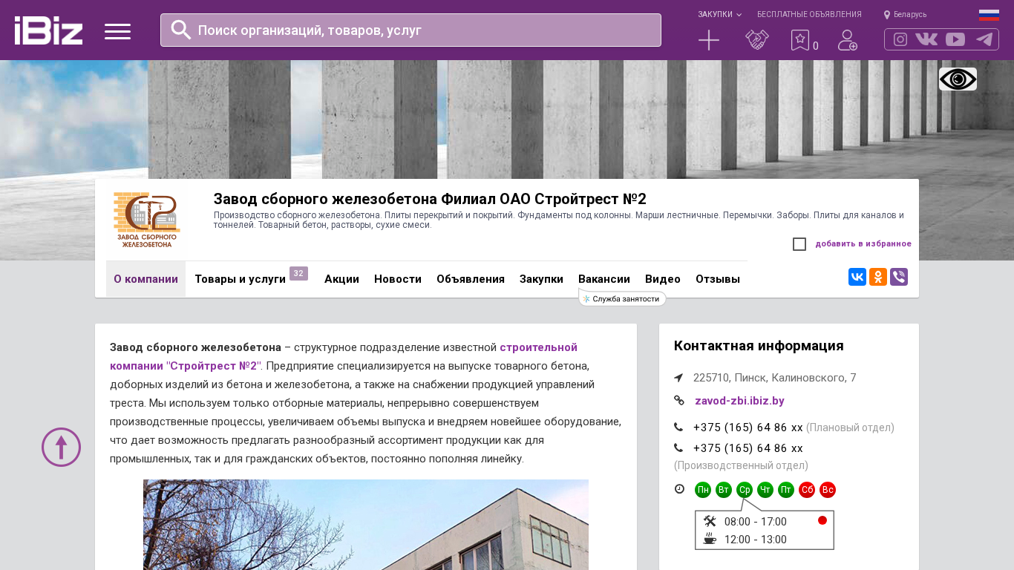Screen dimensions: 1014x570
Task: Click the iBiz logo
Action: click(48, 30)
